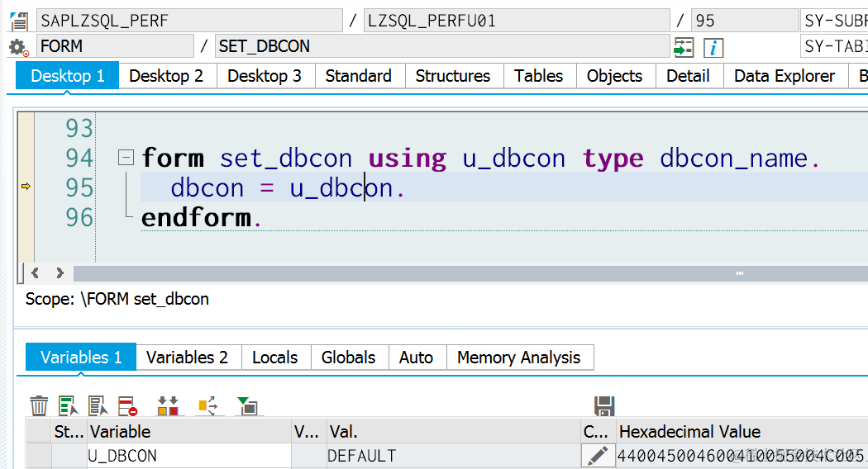
Task: Click the delete-row icon with red minus
Action: [x=128, y=406]
